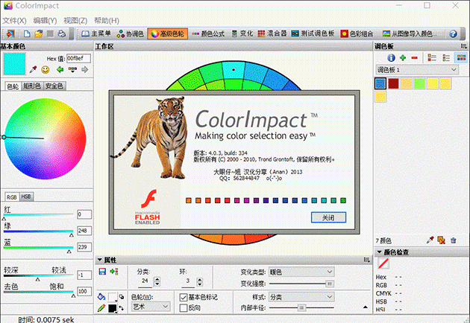
Task: Open the 协调色 toolbar button
Action: click(x=131, y=33)
